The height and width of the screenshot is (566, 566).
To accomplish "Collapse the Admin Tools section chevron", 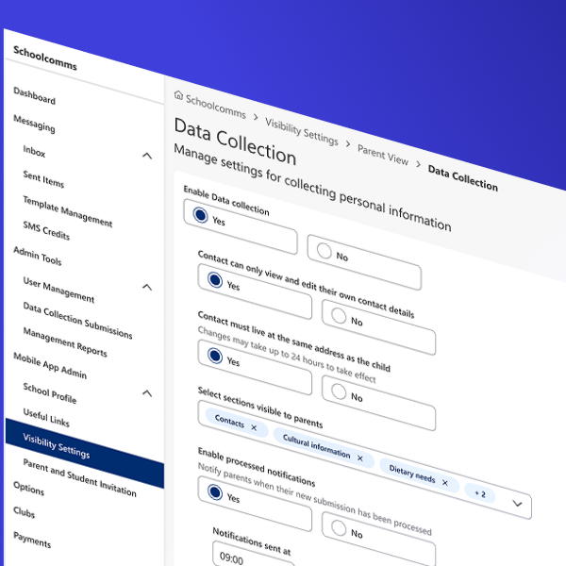I will (147, 287).
